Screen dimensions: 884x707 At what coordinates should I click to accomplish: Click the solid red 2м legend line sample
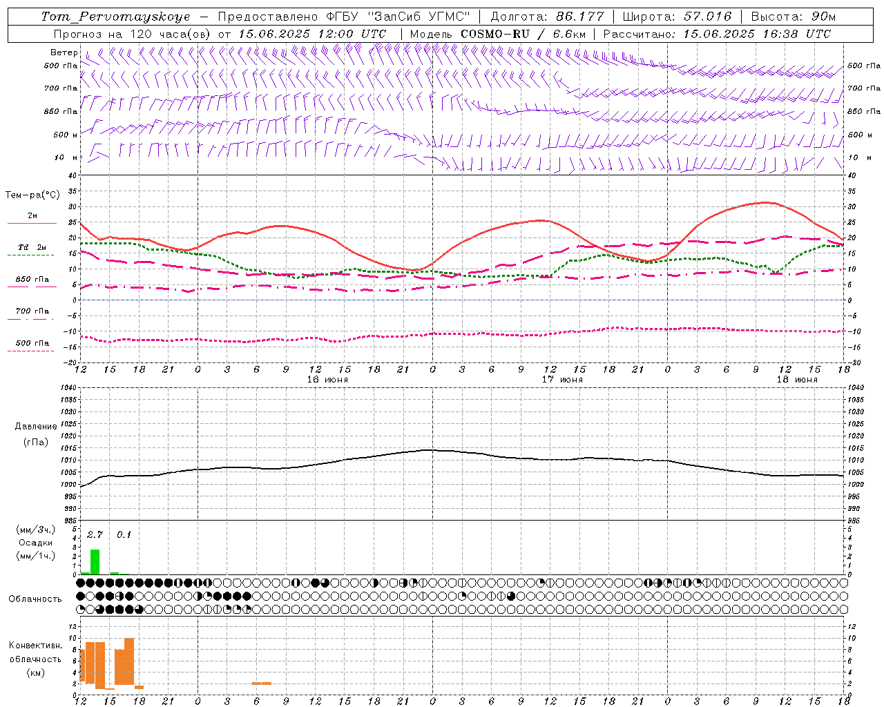(32, 223)
